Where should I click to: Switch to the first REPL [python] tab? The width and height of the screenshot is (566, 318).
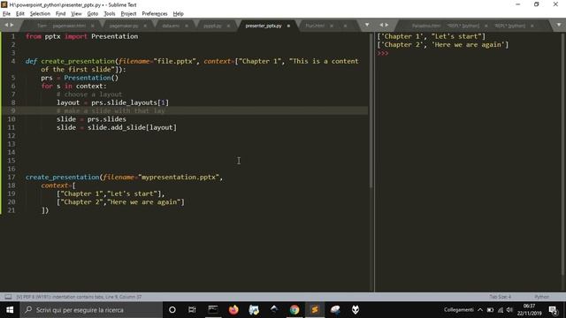click(463, 26)
